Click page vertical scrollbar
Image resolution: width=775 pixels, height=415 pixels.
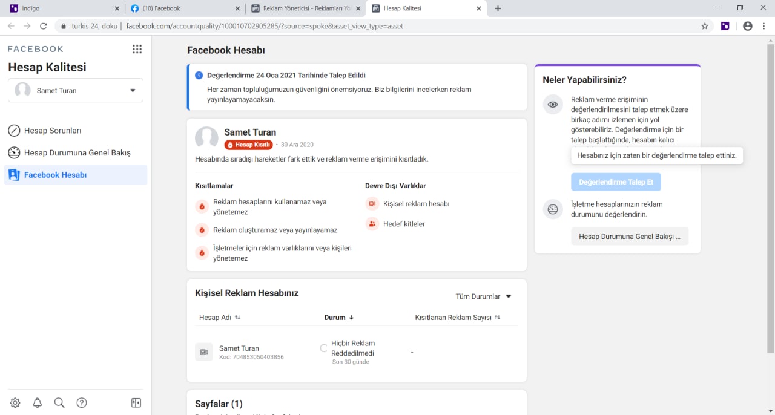point(770,198)
